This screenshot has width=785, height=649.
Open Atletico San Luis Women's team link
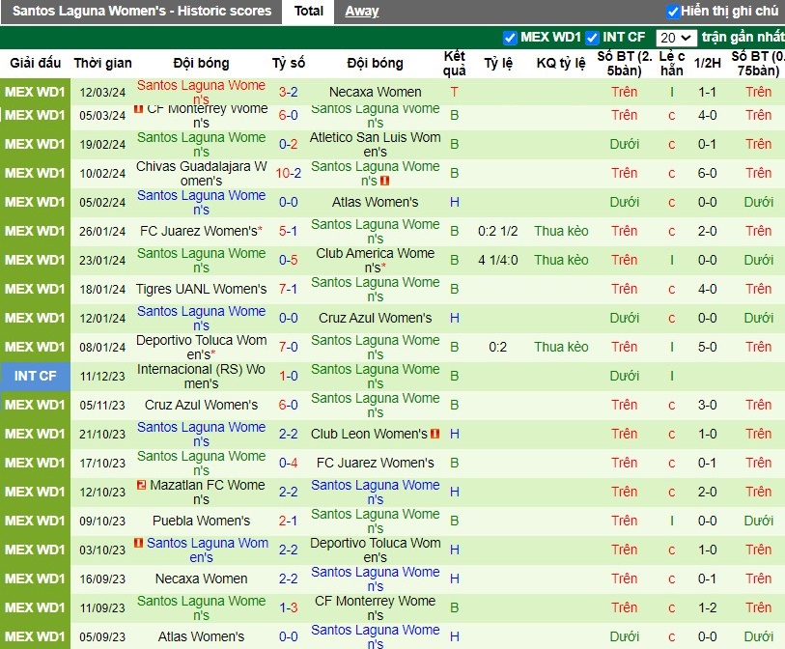[375, 144]
